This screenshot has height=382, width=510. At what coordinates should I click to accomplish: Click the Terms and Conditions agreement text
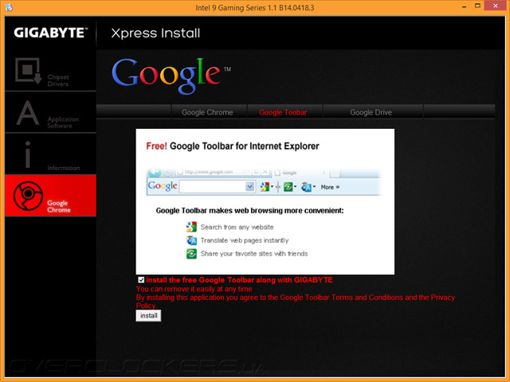(296, 302)
